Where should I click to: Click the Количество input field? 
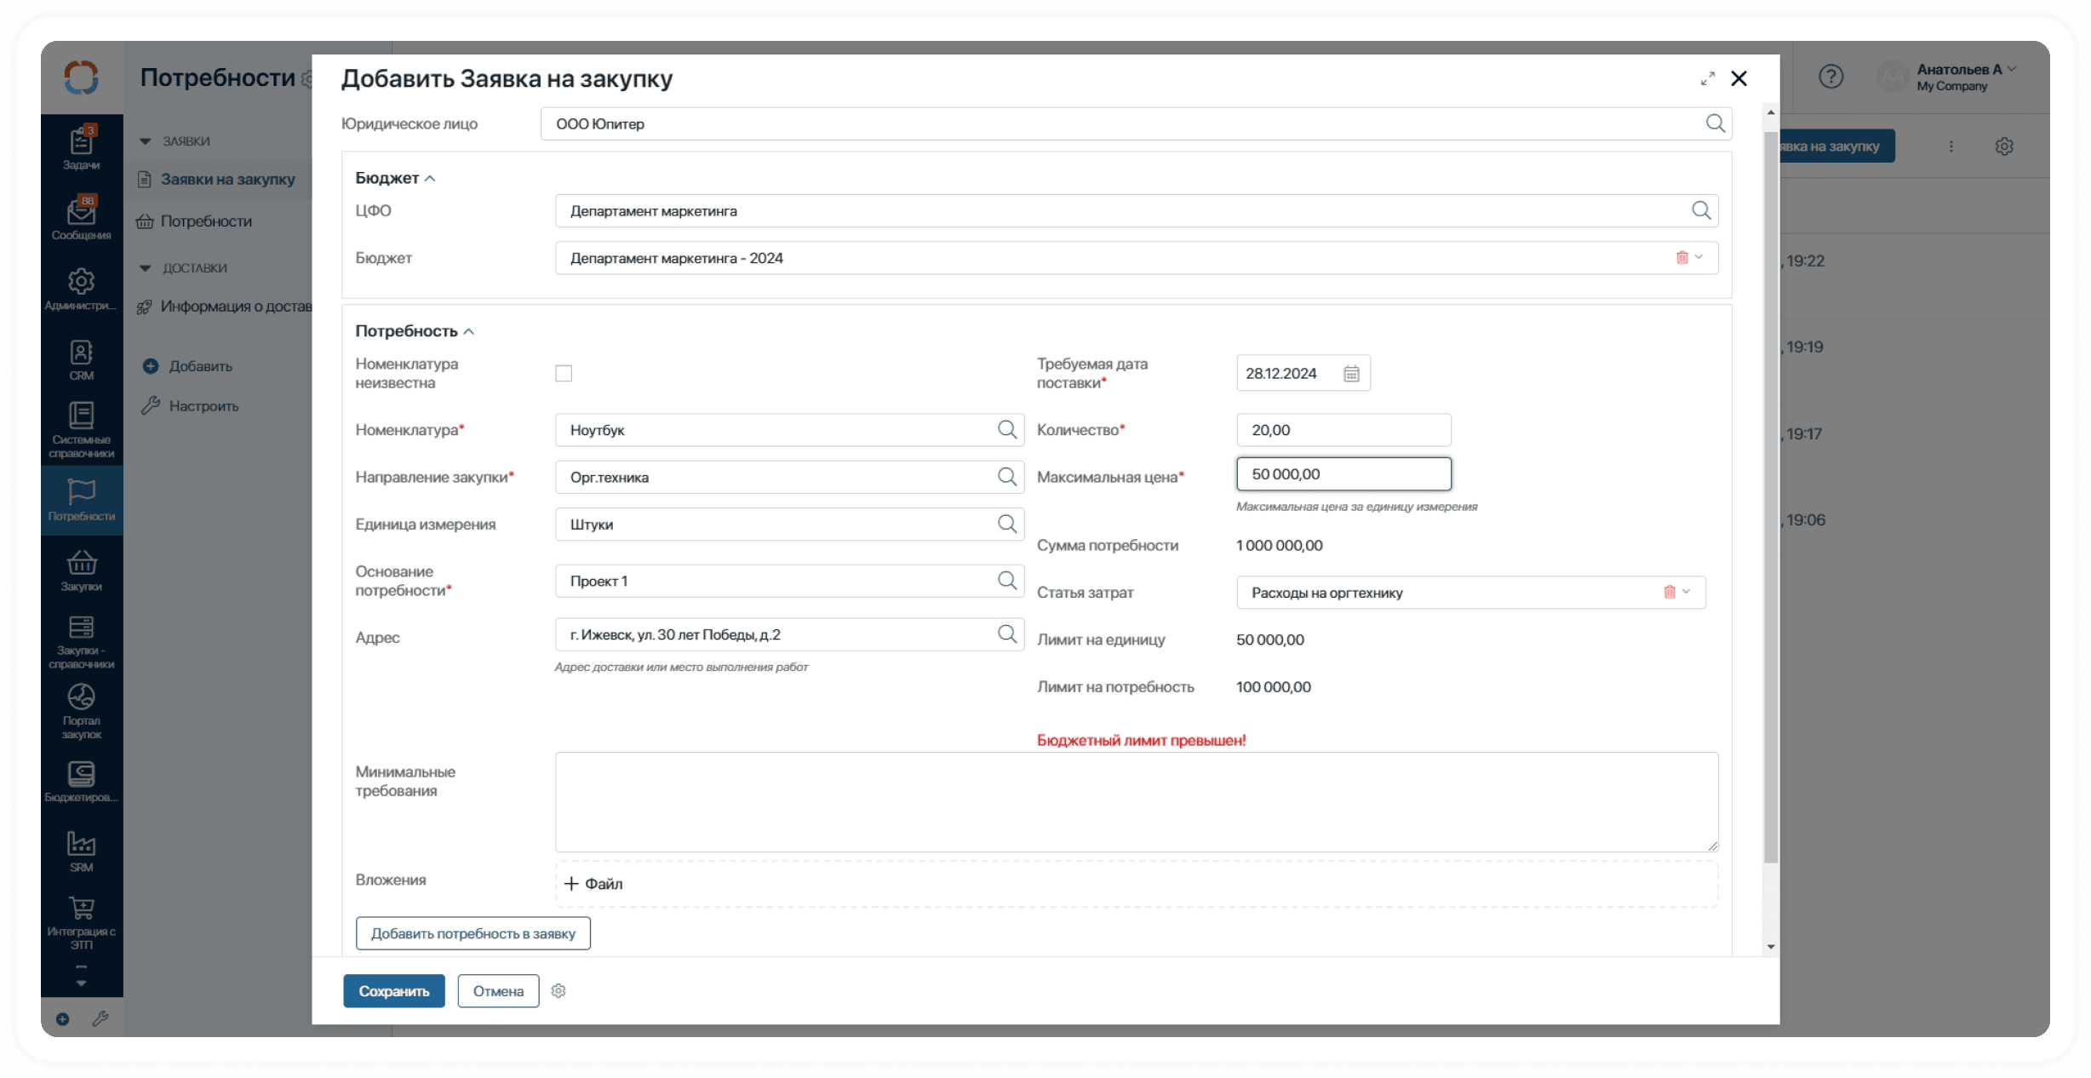coord(1343,430)
